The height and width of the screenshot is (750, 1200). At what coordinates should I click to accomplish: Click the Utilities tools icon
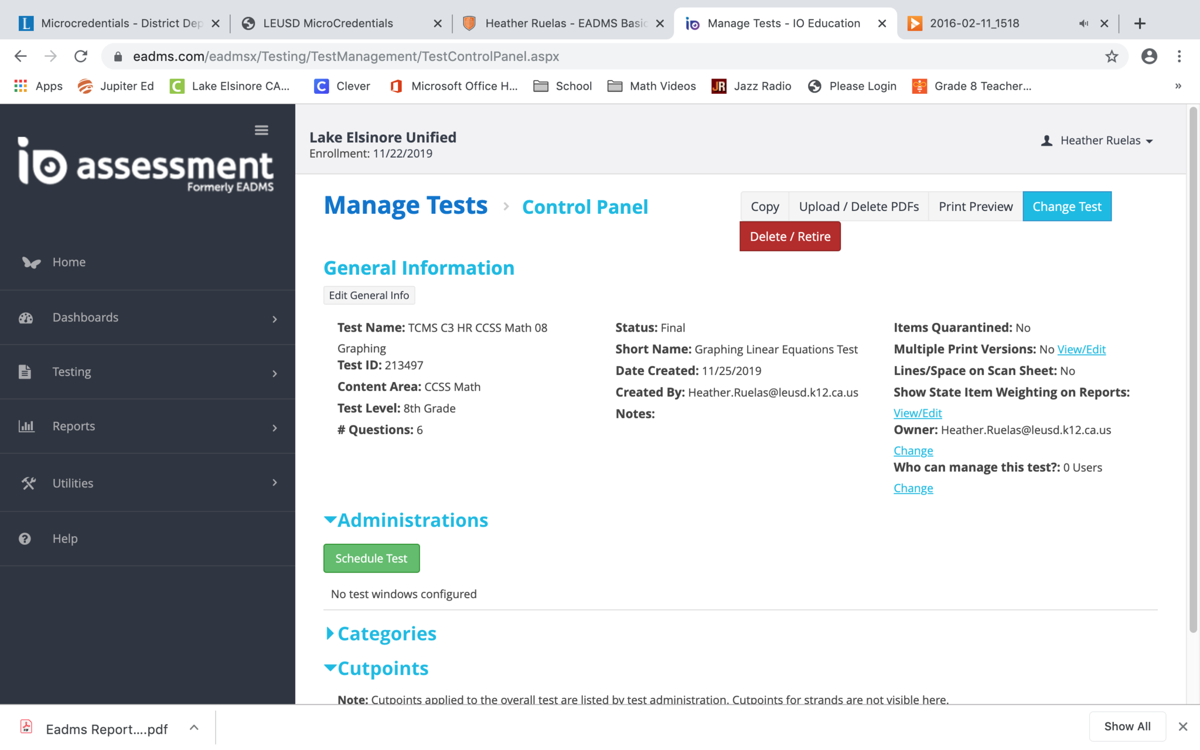28,483
